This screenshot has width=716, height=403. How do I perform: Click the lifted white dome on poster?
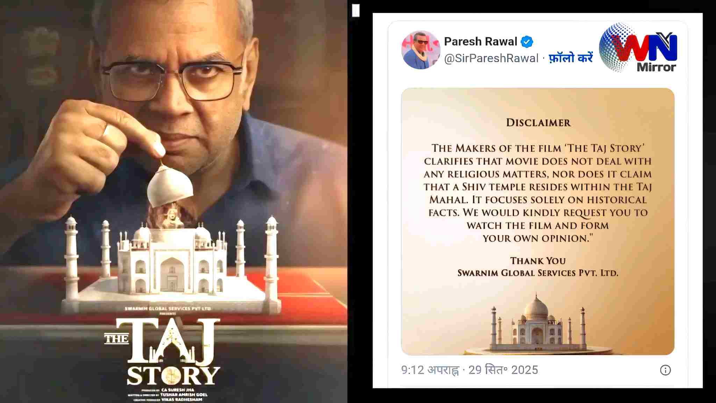coord(170,185)
